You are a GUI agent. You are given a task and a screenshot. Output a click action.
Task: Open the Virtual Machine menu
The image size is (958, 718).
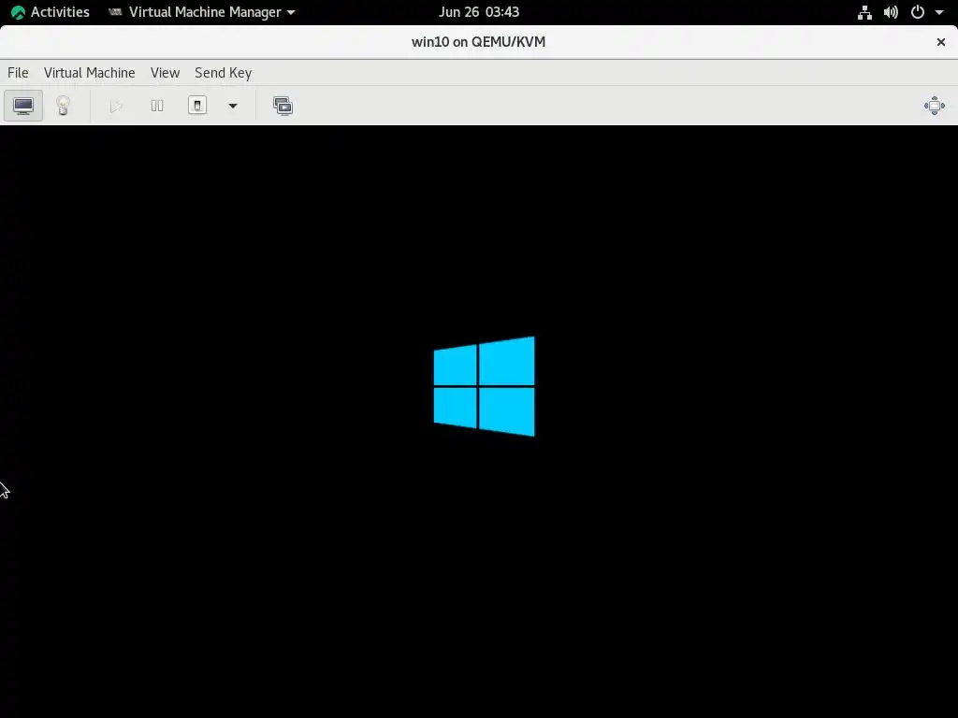click(x=89, y=73)
